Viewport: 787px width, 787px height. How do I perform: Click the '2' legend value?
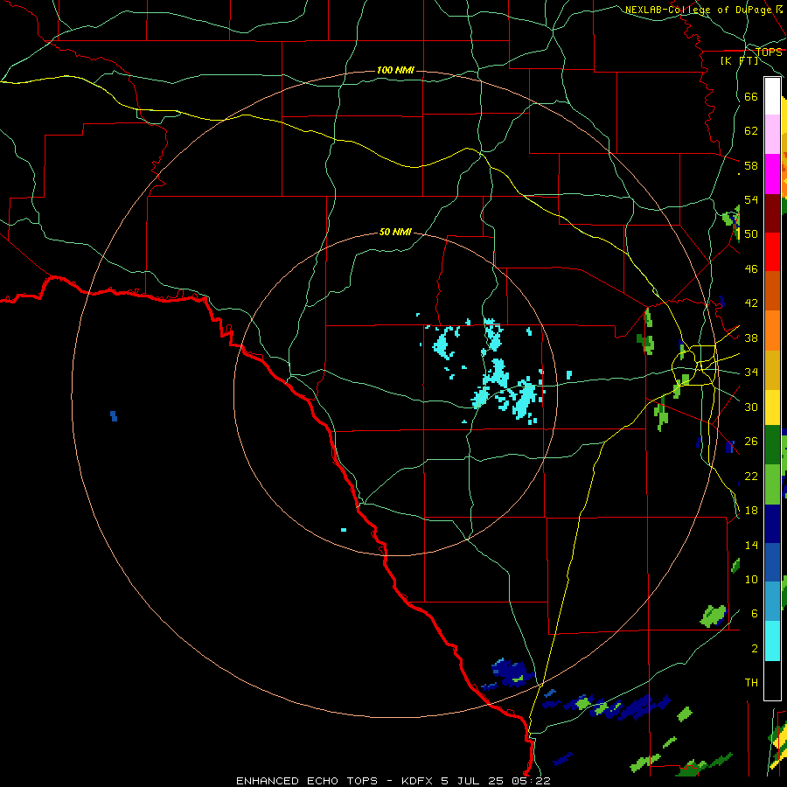click(755, 649)
